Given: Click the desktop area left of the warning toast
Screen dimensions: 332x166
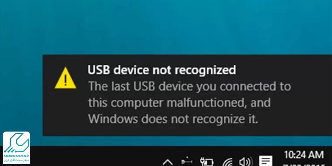Looking at the screenshot, I should [x=21, y=93].
